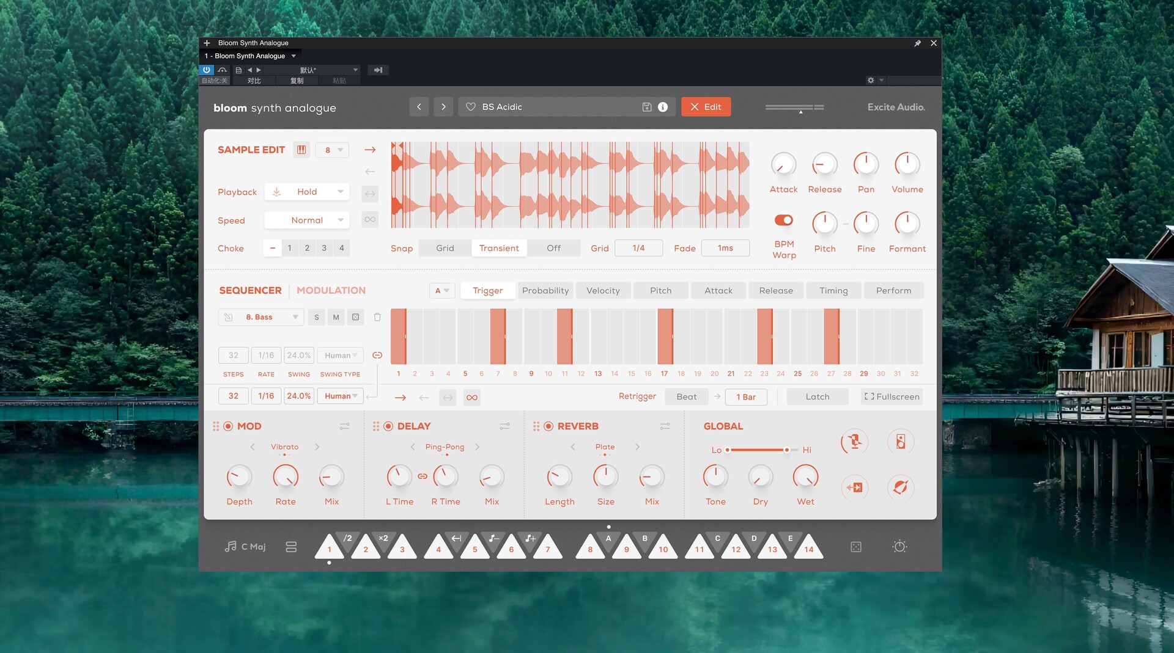The width and height of the screenshot is (1174, 653).
Task: Click the sun-dial icon in bottom bar
Action: 899,547
